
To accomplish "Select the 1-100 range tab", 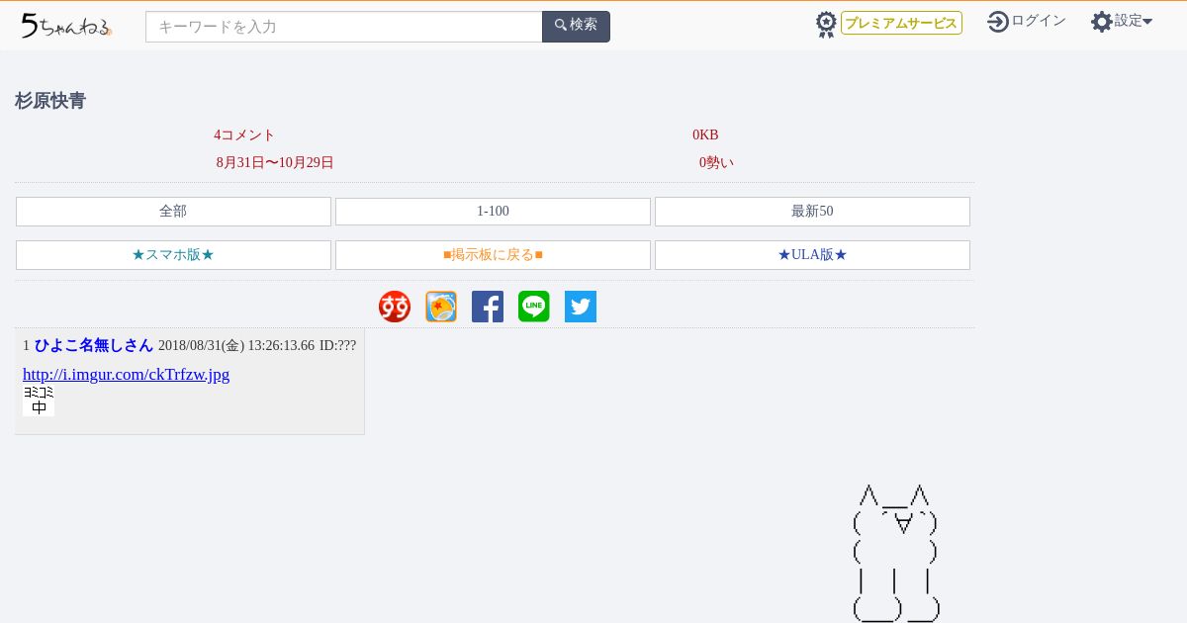I will (x=493, y=212).
